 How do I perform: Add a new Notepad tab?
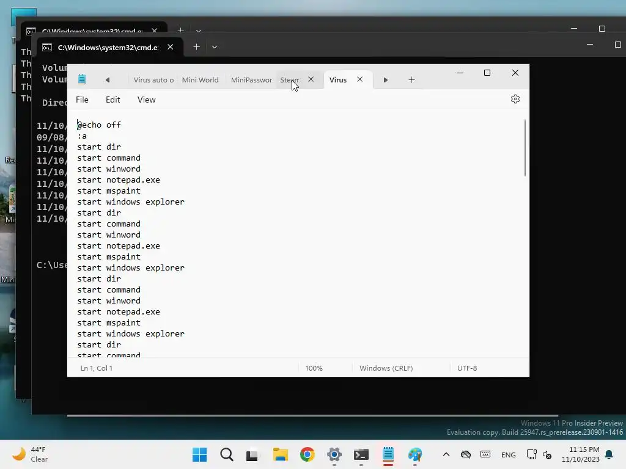pyautogui.click(x=411, y=80)
